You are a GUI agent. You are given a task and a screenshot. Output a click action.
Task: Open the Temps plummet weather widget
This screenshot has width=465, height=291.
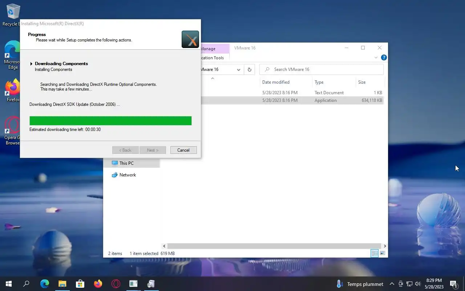[x=360, y=284]
